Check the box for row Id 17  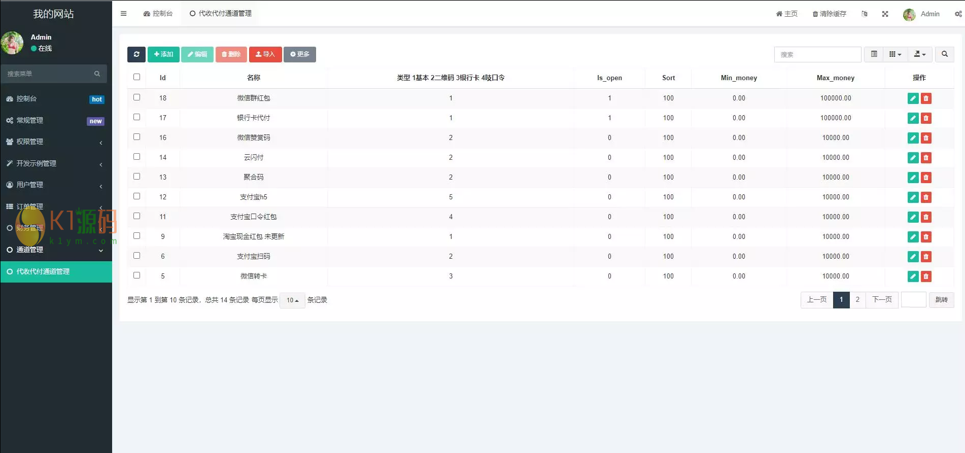point(136,117)
